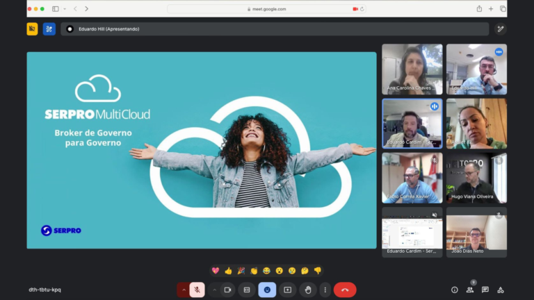Toggle the emoji reactions button
The image size is (534, 300).
[267, 290]
